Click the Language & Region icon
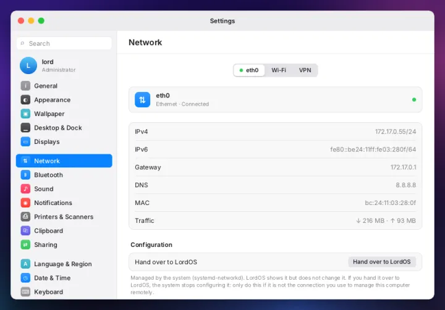 click(25, 264)
